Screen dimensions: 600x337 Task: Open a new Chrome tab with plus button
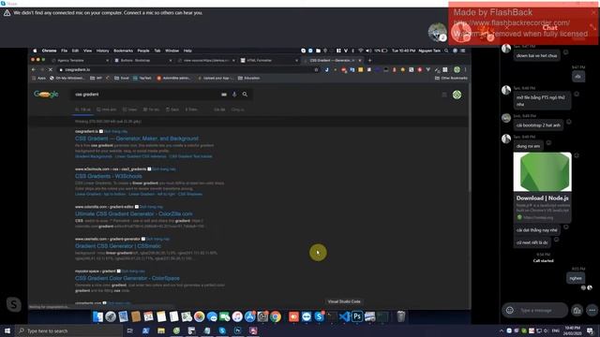[x=369, y=60]
